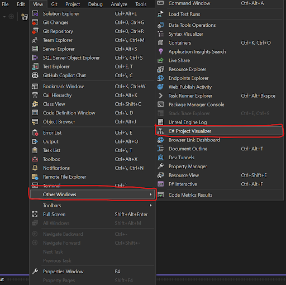The image size is (286, 285).
Task: Open Web Publish Activity
Action: pyautogui.click(x=219, y=87)
